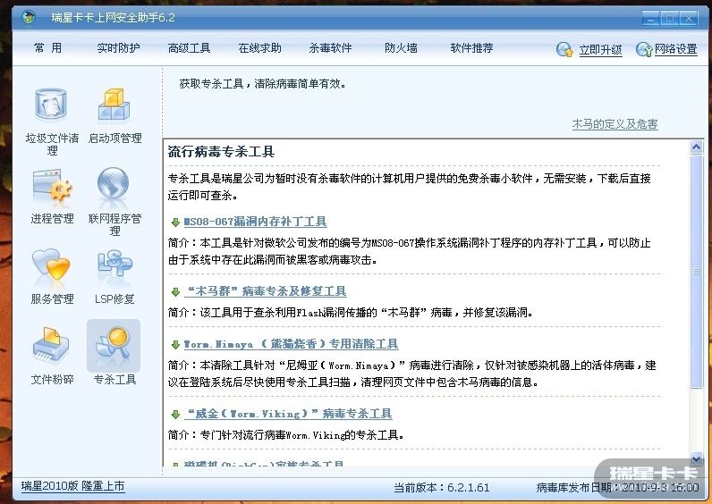Switch to the 常用 tab
712x504 pixels.
pyautogui.click(x=47, y=48)
